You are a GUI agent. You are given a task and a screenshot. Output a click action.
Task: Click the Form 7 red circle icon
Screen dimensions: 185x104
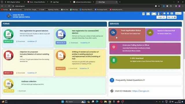[8, 55]
